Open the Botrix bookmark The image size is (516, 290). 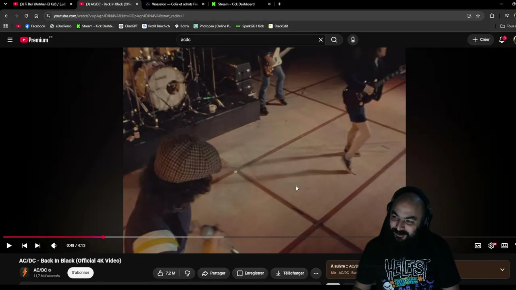pyautogui.click(x=182, y=26)
